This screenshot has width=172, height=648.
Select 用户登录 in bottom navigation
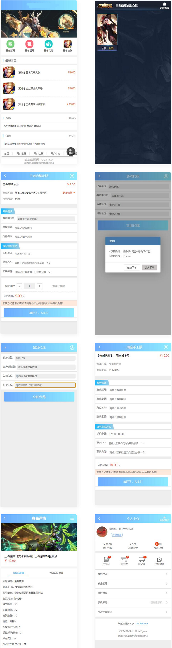click(x=21, y=154)
